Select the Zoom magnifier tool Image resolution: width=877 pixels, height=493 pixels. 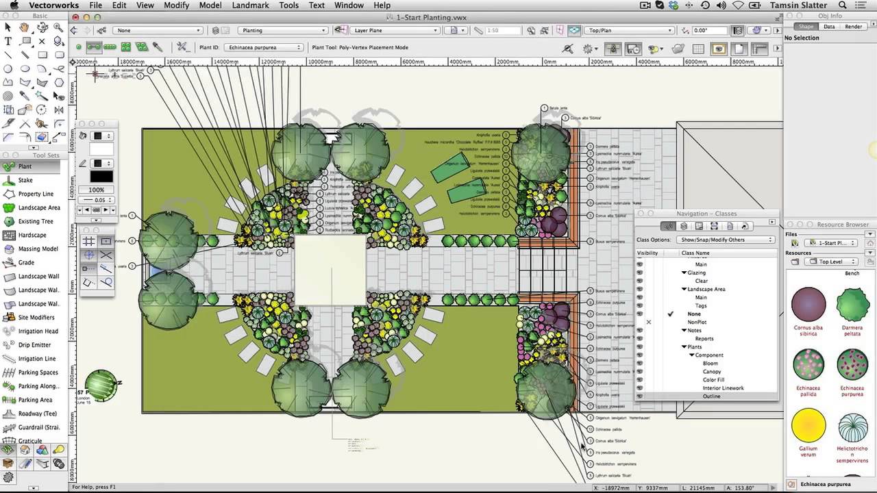click(x=58, y=28)
